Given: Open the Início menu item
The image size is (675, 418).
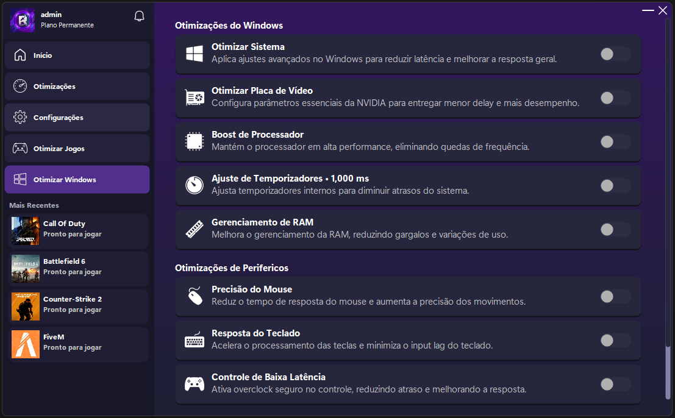Looking at the screenshot, I should (77, 55).
